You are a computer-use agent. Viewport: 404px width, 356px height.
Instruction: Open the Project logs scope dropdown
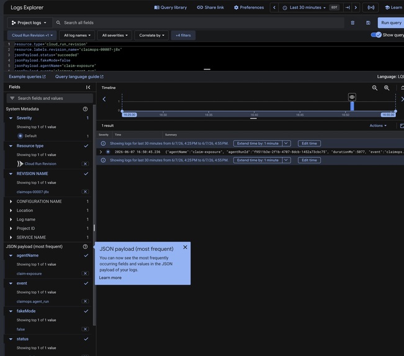29,23
